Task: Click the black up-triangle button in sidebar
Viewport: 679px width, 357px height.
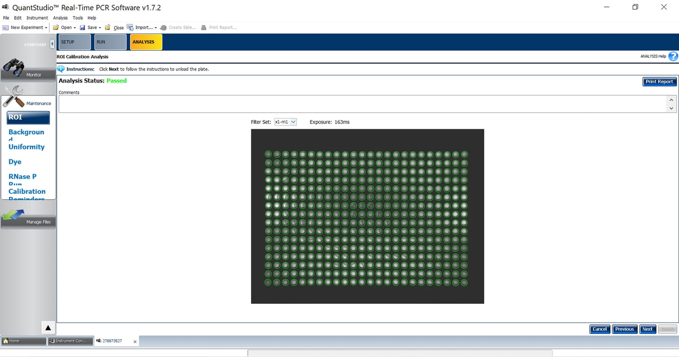Action: (x=48, y=327)
